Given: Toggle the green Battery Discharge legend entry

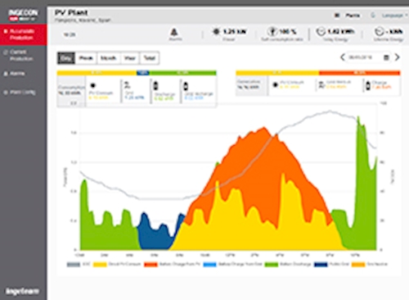Looking at the screenshot, I should [x=288, y=264].
